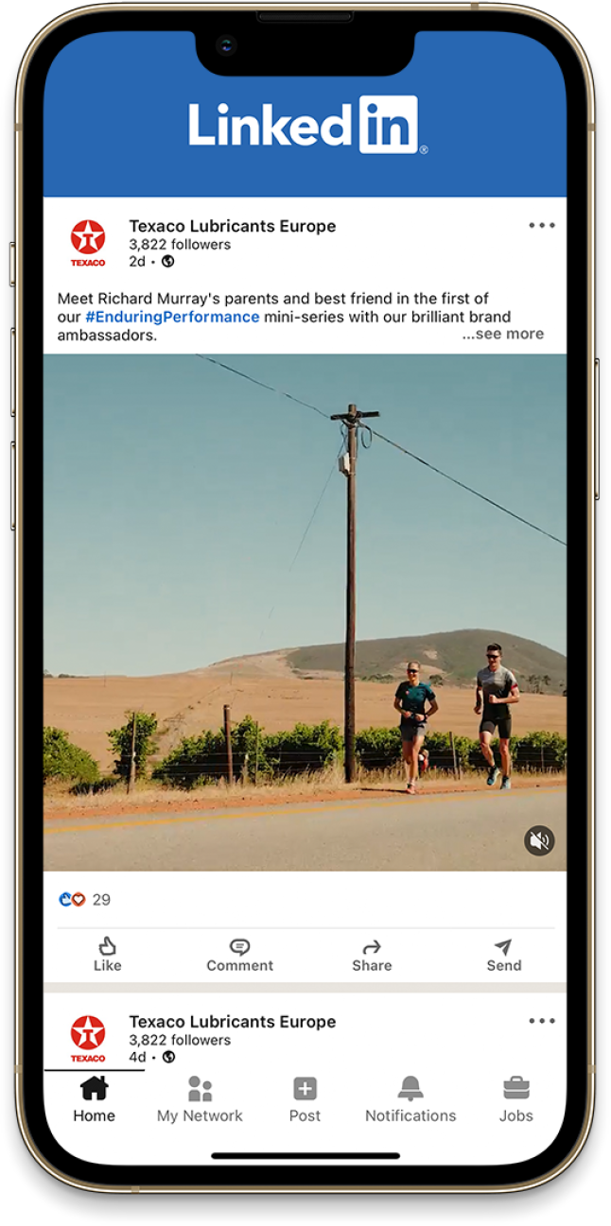The width and height of the screenshot is (611, 1226).
Task: Unmute the video with the speaker icon
Action: click(539, 840)
